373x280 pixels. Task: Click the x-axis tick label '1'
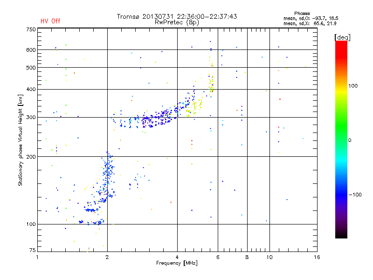37,257
